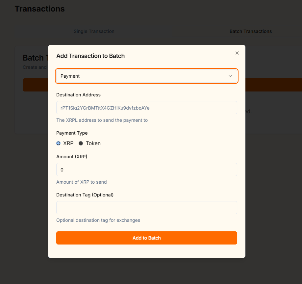
Task: Click the Token label text
Action: point(93,143)
